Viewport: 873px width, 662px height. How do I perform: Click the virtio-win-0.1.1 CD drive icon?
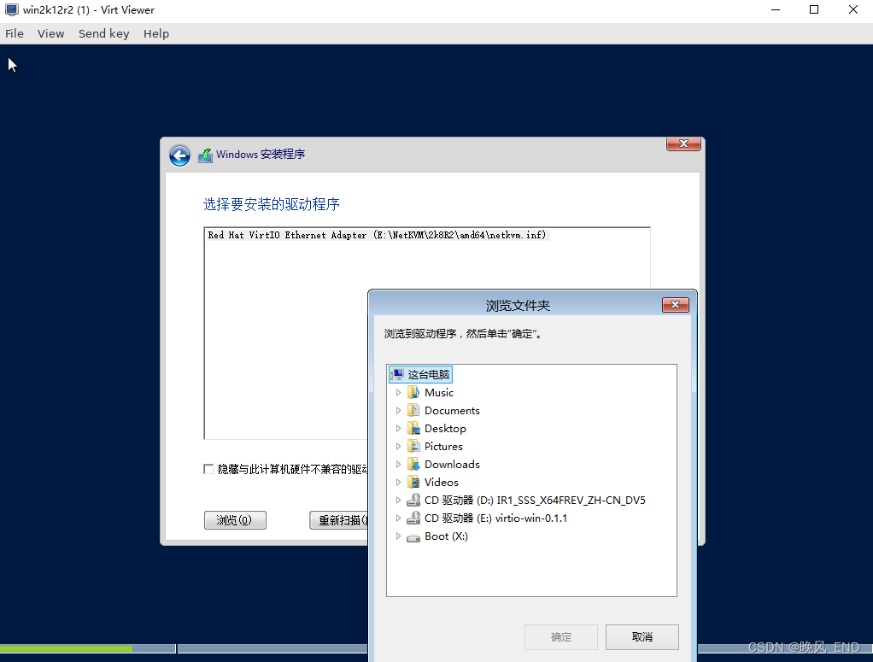[413, 518]
